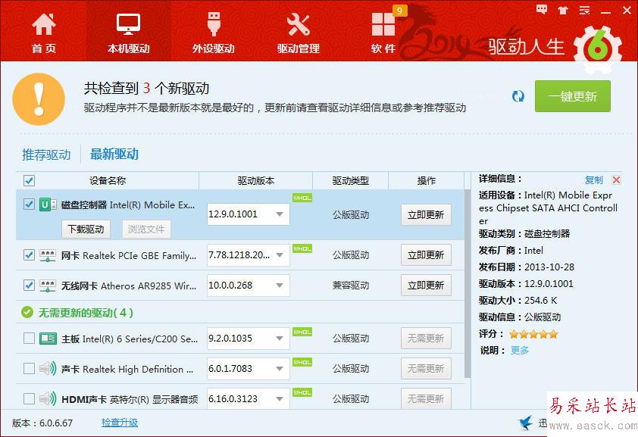Screen dimensions: 638x437
Task: Open the 软件 grid icon
Action: (383, 24)
